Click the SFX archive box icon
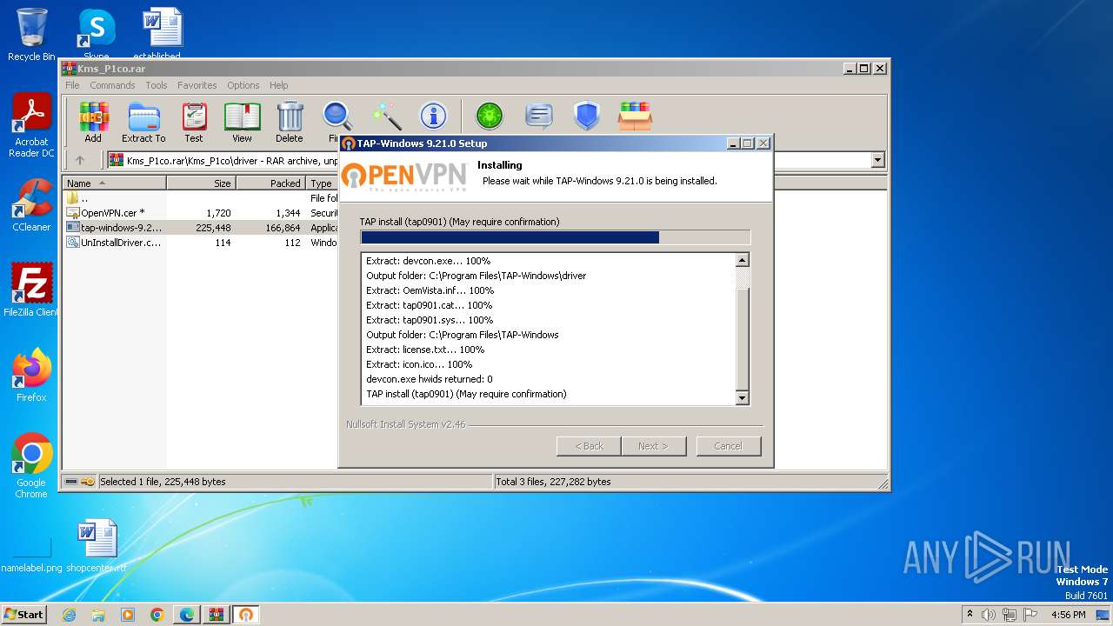The image size is (1113, 626). (x=635, y=117)
